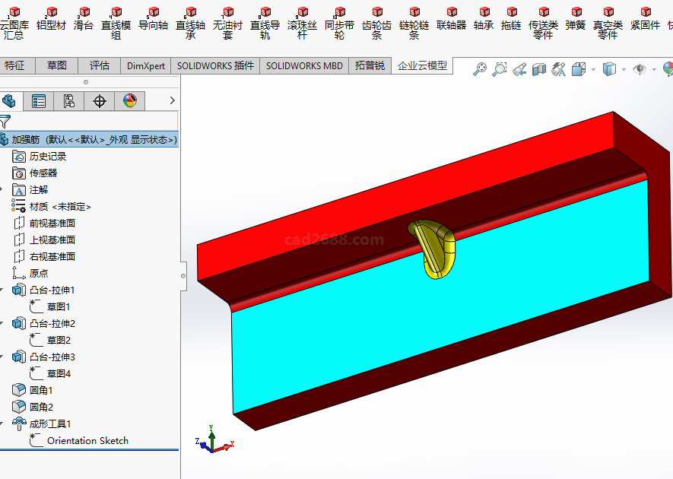Open the View Orientation dropdown arrow
Viewport: 673px width, 479px height.
(x=594, y=70)
